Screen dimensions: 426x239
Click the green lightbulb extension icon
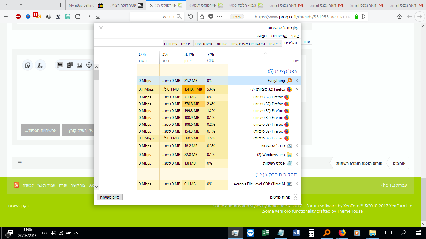pyautogui.click(x=68, y=16)
